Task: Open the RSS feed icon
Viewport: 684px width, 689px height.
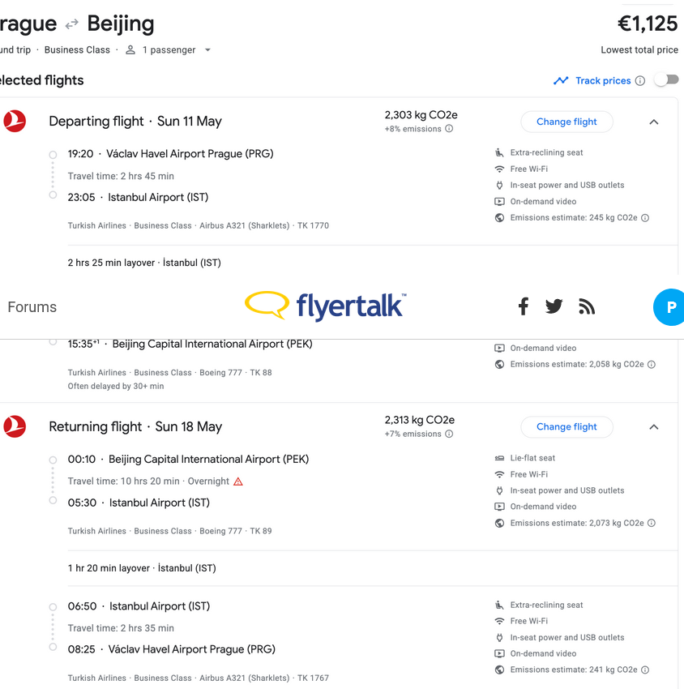Action: tap(587, 306)
